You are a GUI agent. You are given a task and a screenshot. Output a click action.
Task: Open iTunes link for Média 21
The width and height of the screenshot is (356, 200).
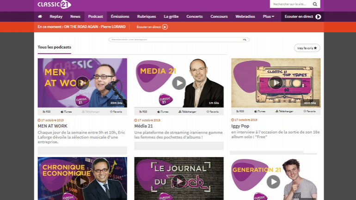point(163,112)
